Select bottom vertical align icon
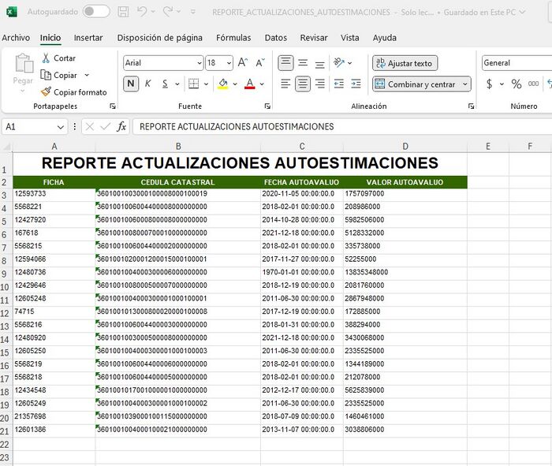Viewport: 552px width, 466px height. [319, 63]
